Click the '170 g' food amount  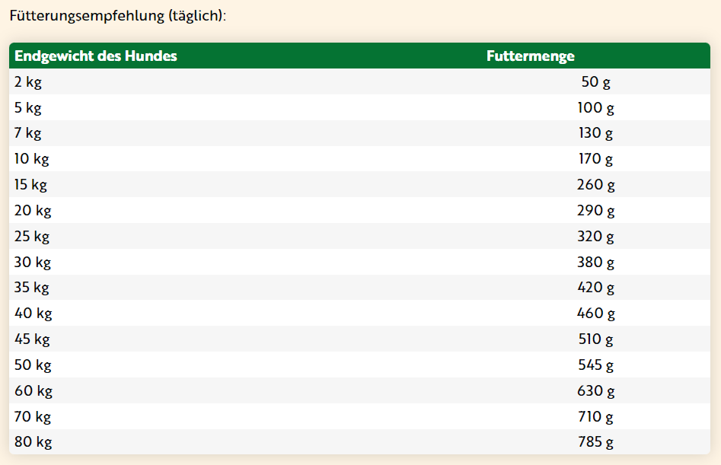[595, 159]
